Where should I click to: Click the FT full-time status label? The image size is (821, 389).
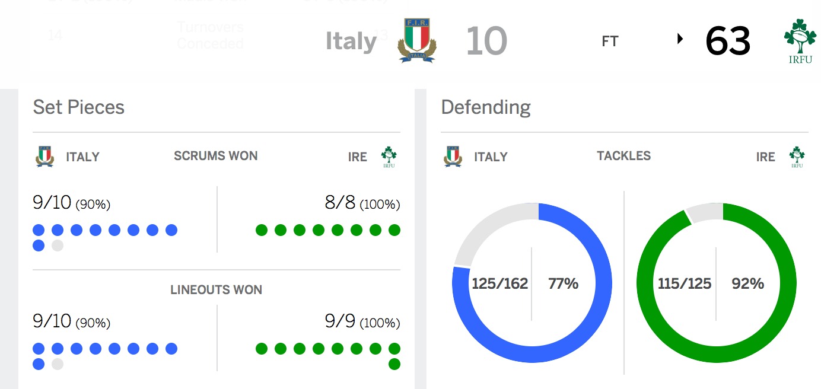tap(610, 42)
